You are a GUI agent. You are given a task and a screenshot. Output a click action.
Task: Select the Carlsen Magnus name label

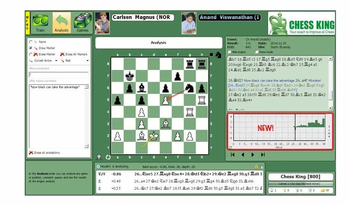pos(143,17)
